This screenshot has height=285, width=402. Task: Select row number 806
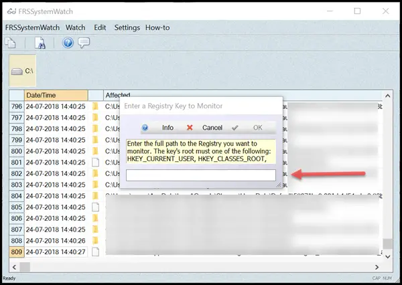pos(17,218)
